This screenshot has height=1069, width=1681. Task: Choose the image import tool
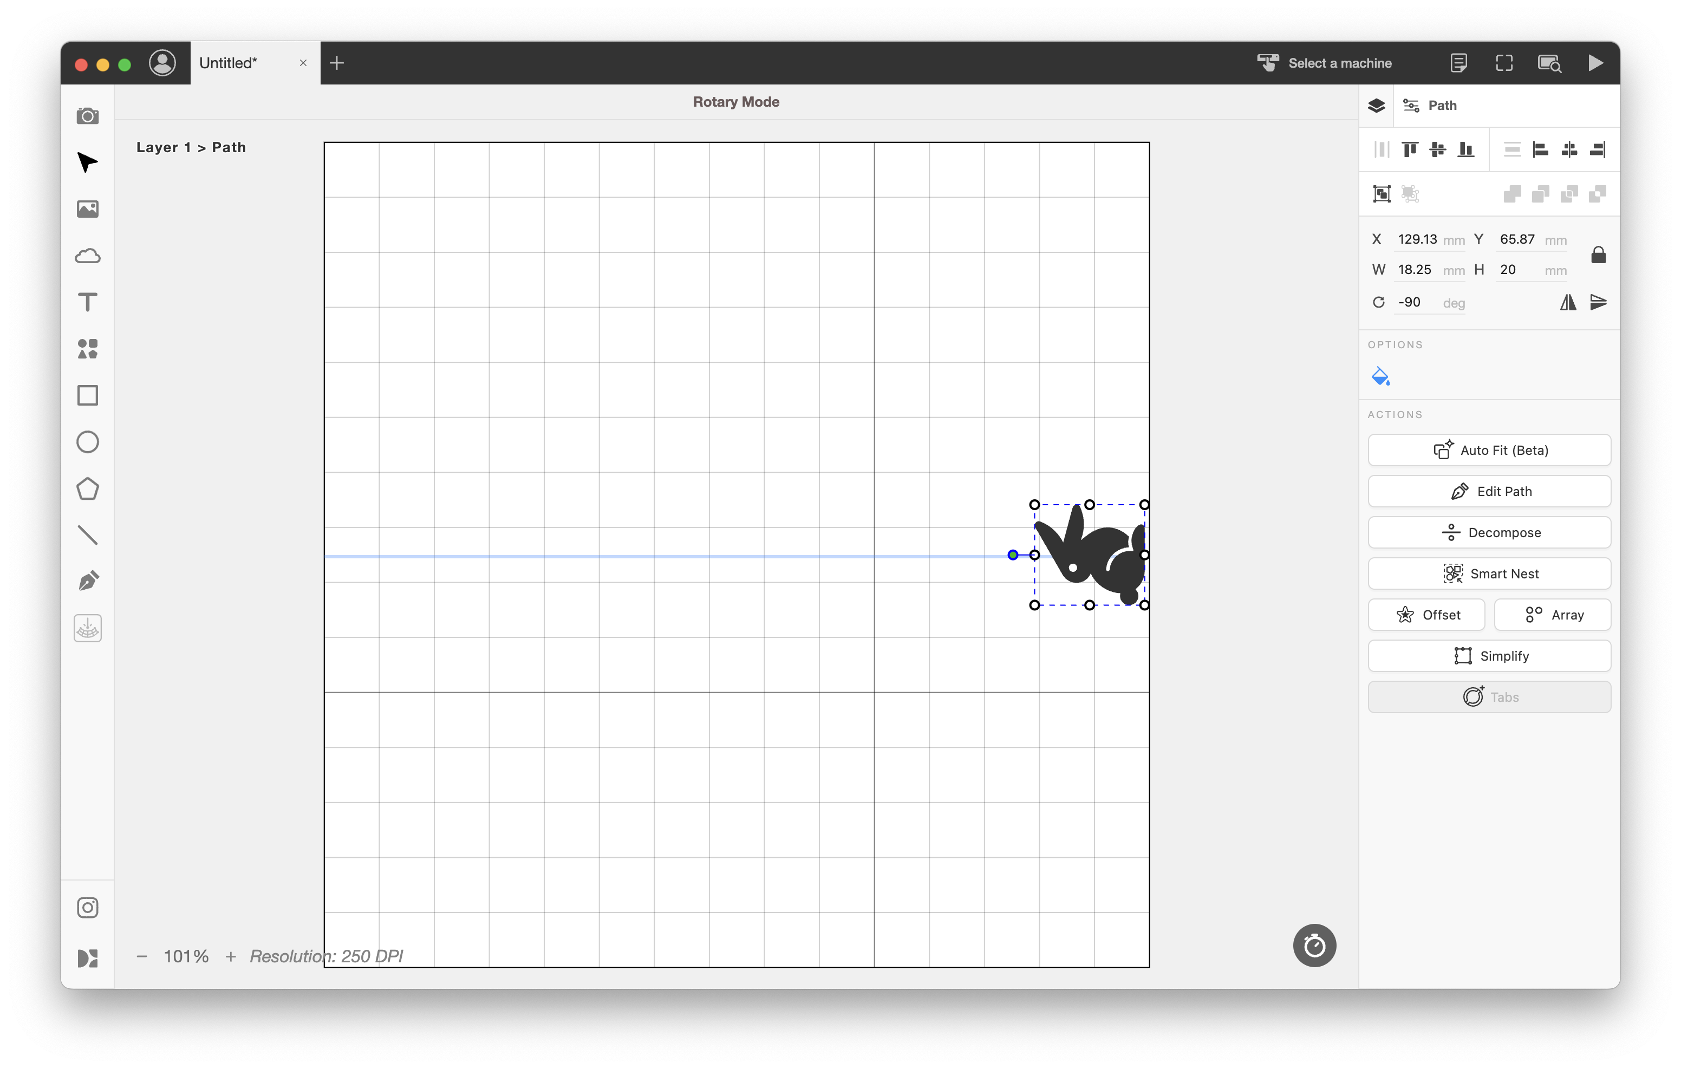tap(87, 209)
